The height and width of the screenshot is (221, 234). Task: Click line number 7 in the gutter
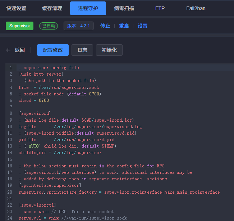pyautogui.click(x=11, y=107)
